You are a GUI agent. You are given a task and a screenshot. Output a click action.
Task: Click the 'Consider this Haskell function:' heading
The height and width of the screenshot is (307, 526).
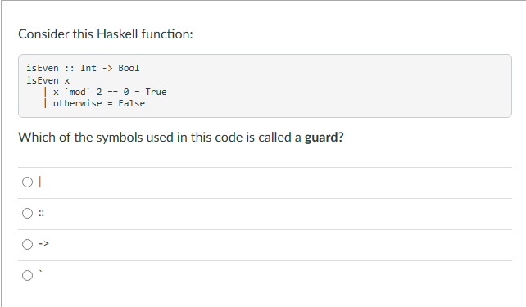pos(106,34)
